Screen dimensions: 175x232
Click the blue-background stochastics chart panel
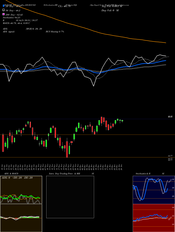tap(154, 190)
